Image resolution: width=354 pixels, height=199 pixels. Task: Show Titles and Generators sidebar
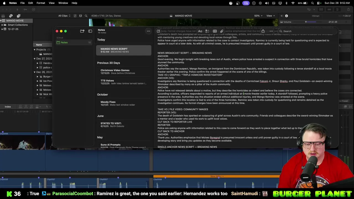click(x=18, y=16)
